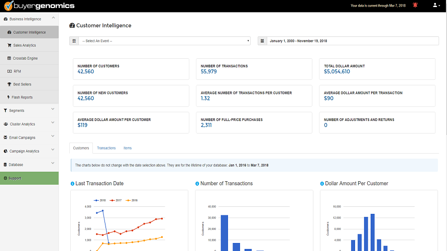The image size is (447, 251).
Task: Click the Flash Reports lightning icon
Action: [x=9, y=97]
